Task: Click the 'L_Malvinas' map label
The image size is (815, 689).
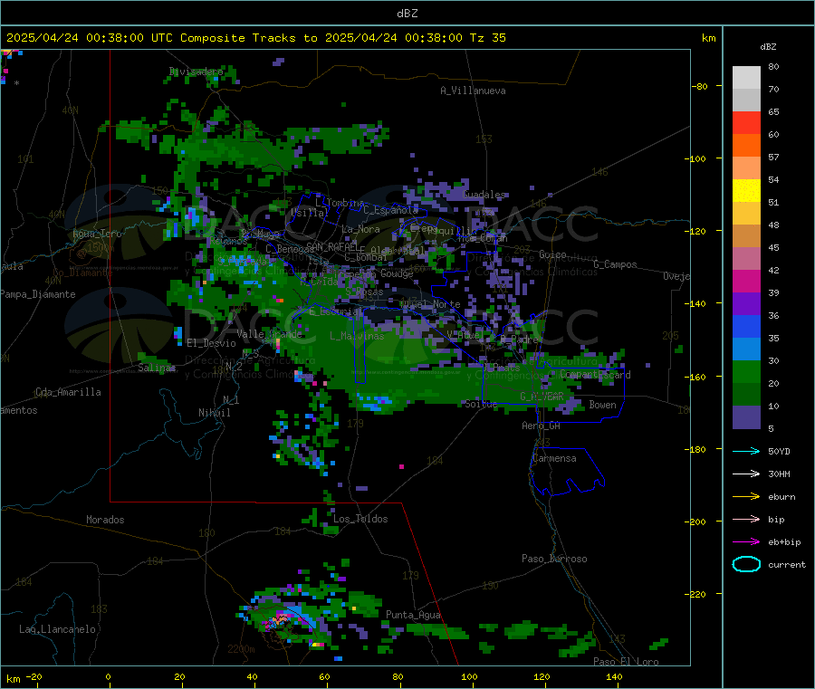Action: [x=357, y=336]
